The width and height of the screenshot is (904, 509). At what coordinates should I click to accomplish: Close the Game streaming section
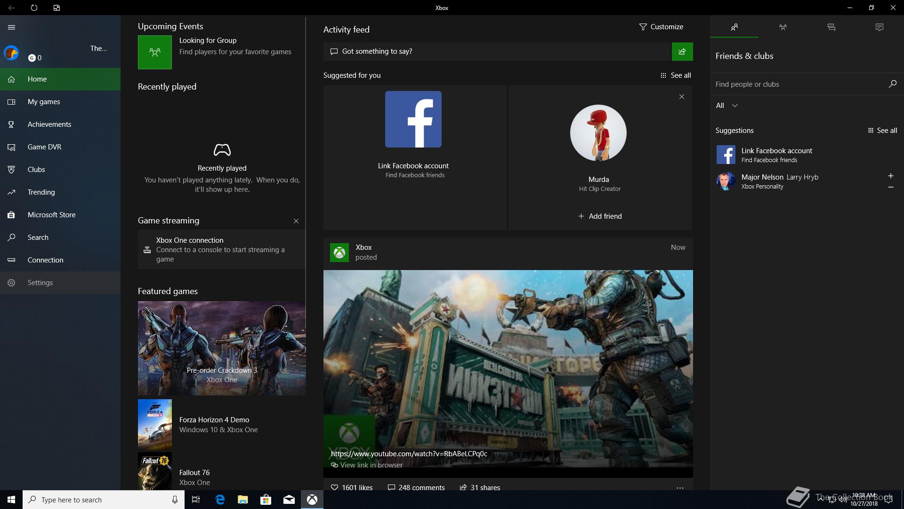(296, 221)
